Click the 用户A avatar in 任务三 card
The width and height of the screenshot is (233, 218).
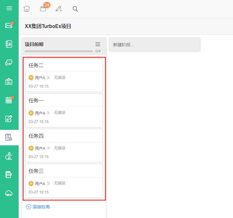point(31,184)
